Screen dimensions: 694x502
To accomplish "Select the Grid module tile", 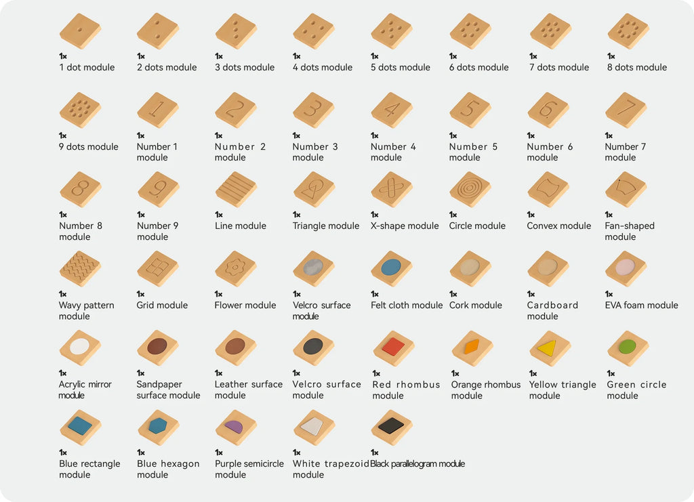I will [x=158, y=269].
